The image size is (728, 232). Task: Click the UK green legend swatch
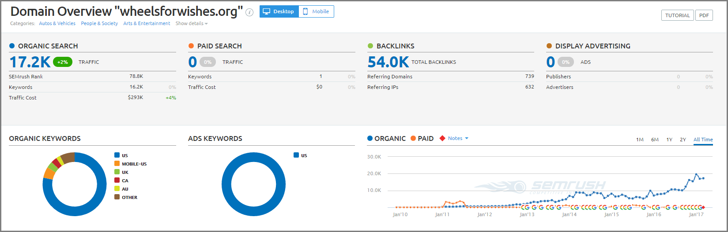tap(117, 172)
